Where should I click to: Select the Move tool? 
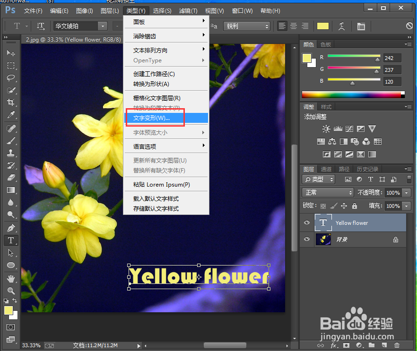pyautogui.click(x=10, y=53)
